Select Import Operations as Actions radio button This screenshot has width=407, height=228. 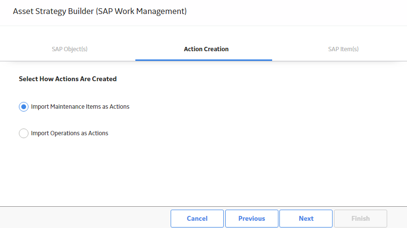(23, 133)
